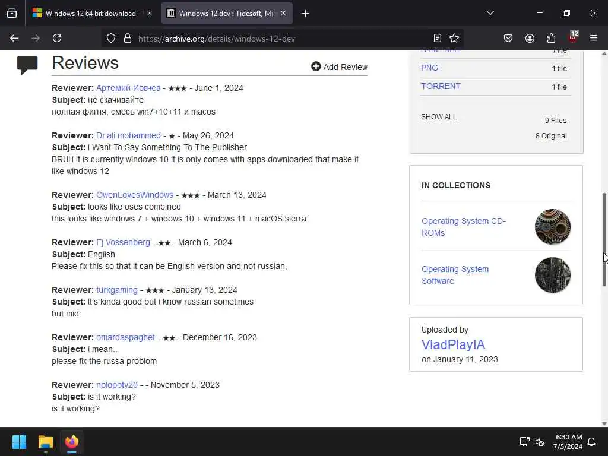608x456 pixels.
Task: Open turkgaming reviewer profile
Action: pos(117,290)
